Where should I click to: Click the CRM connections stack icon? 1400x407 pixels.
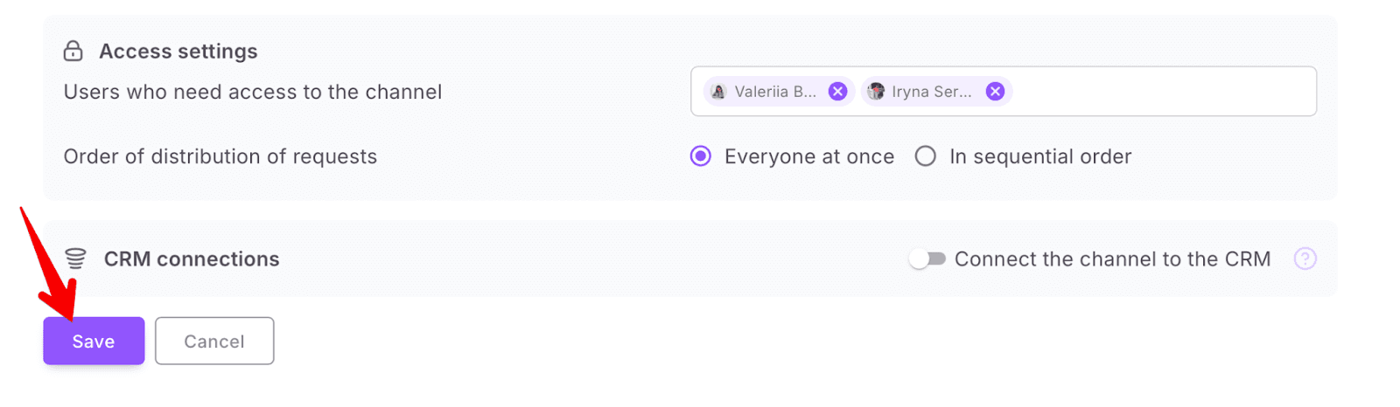click(x=76, y=259)
